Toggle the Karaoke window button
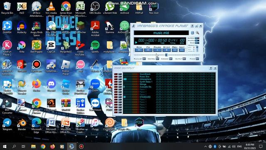This screenshot has width=266, height=150. point(171,59)
